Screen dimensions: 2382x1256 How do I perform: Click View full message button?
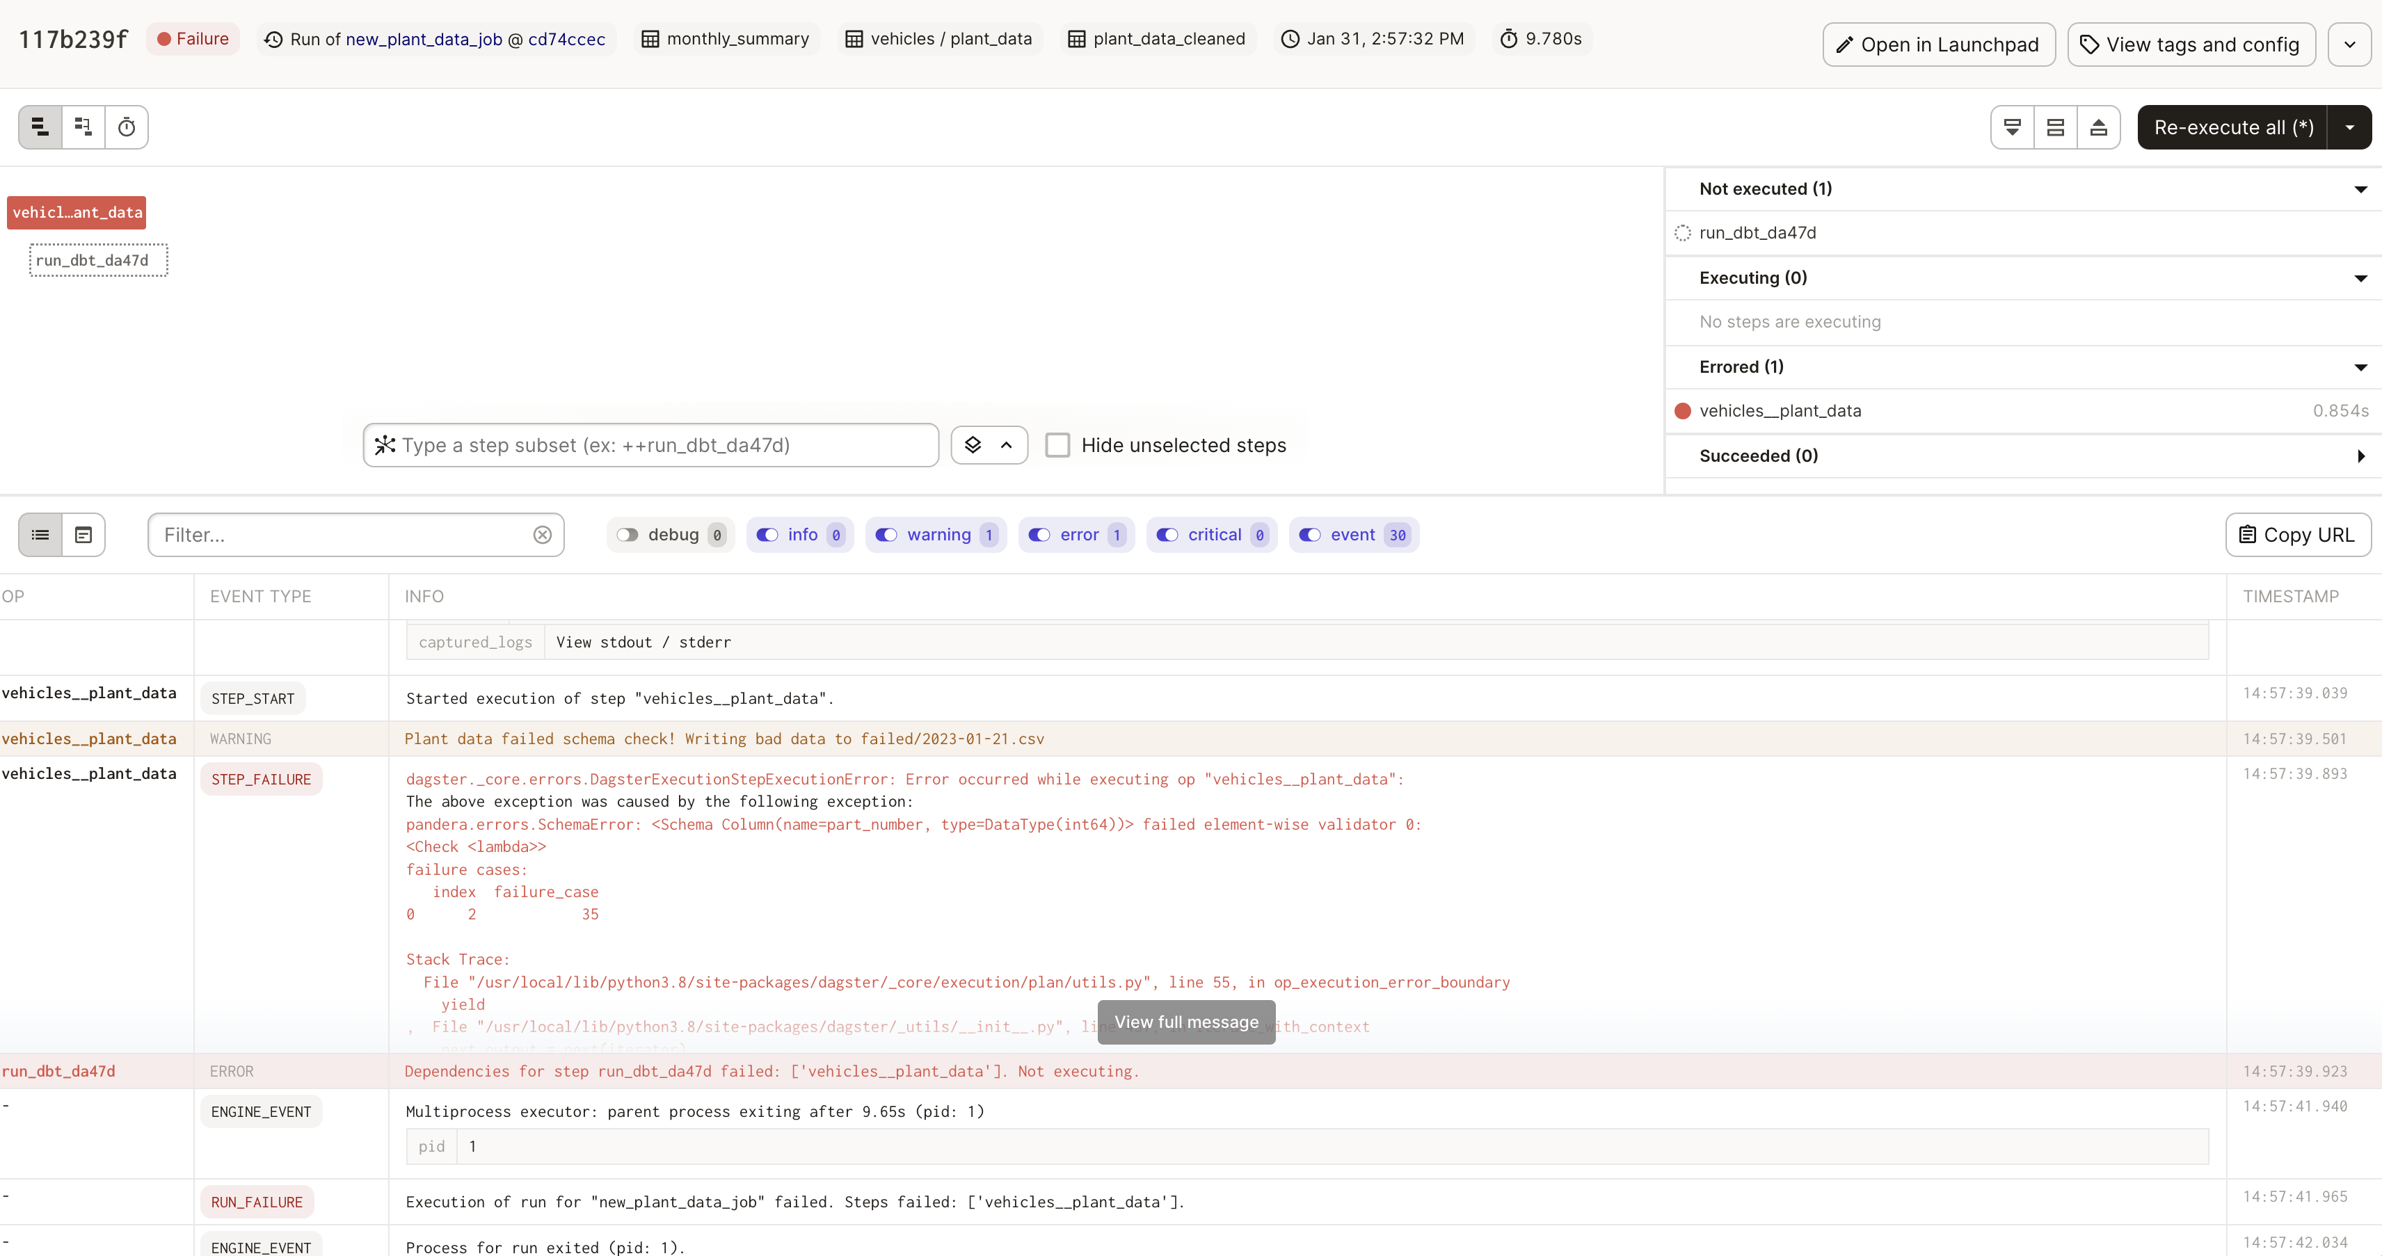point(1186,1022)
